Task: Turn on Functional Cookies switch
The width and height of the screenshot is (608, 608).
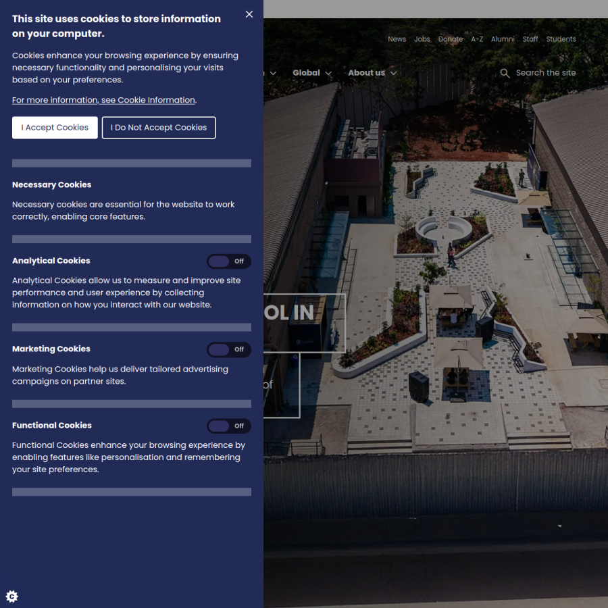Action: [x=229, y=426]
